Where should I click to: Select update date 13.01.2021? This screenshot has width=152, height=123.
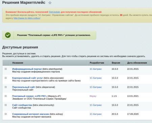[x=133, y=96]
